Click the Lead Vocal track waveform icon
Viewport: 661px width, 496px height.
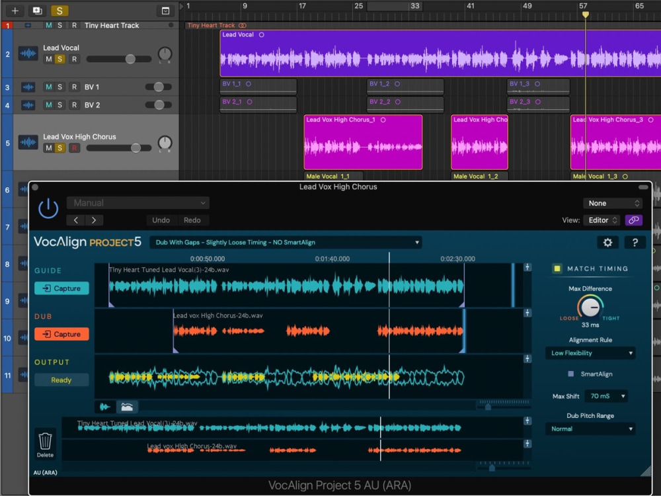[28, 54]
